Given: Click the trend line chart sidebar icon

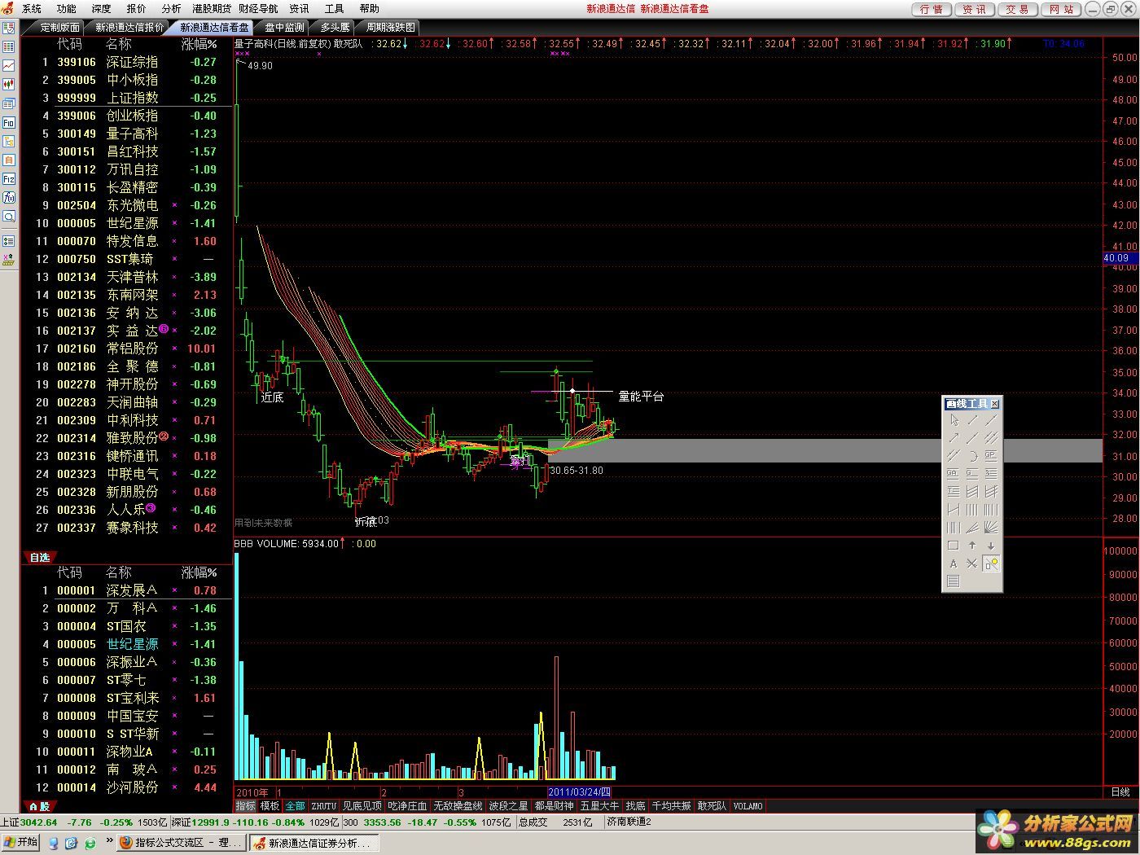Looking at the screenshot, I should tap(8, 65).
